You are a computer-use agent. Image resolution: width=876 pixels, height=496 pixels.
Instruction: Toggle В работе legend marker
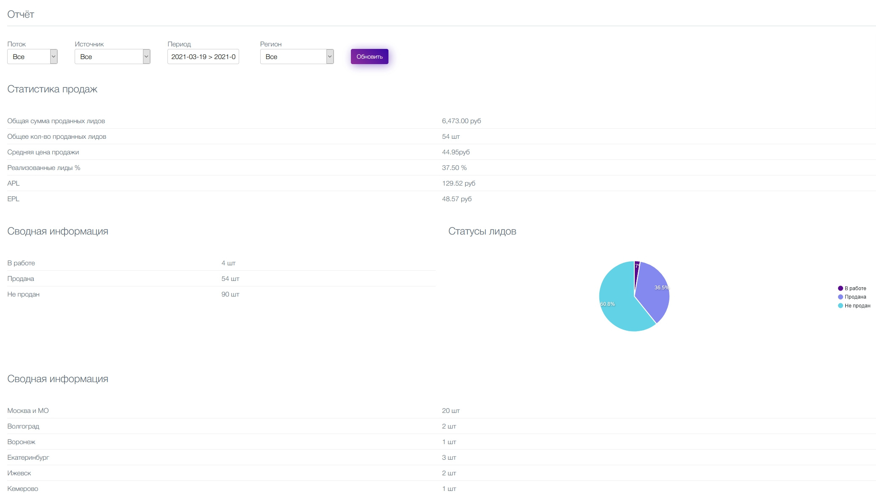click(x=840, y=288)
